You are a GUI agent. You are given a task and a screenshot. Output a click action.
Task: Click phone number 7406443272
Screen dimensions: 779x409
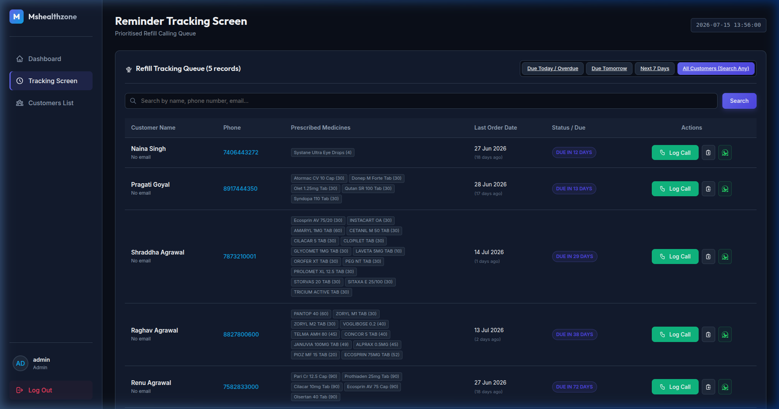point(241,152)
